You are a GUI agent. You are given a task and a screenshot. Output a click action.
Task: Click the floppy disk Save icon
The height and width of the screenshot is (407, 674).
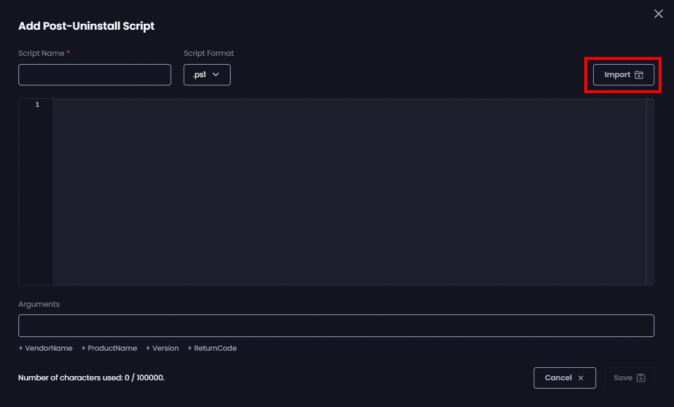tap(641, 378)
